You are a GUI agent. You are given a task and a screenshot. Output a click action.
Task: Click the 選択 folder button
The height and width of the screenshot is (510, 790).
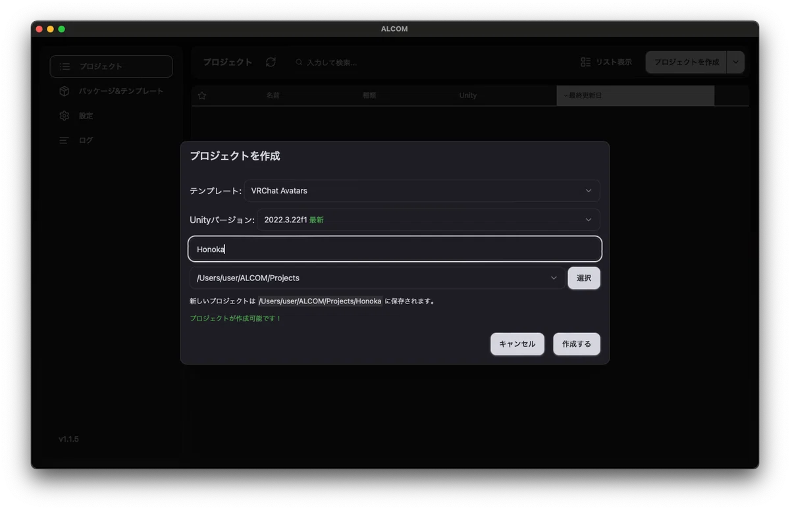(x=584, y=278)
